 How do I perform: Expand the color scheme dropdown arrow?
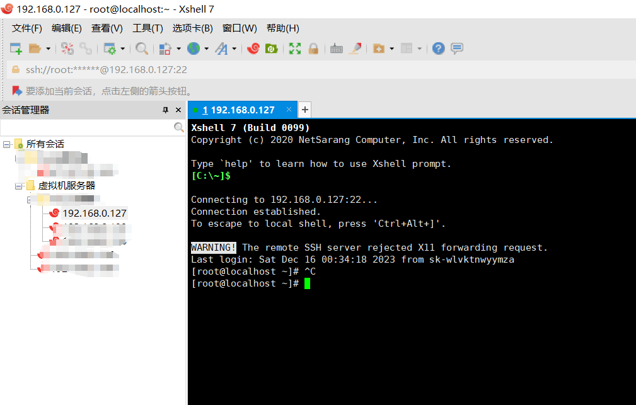(178, 48)
